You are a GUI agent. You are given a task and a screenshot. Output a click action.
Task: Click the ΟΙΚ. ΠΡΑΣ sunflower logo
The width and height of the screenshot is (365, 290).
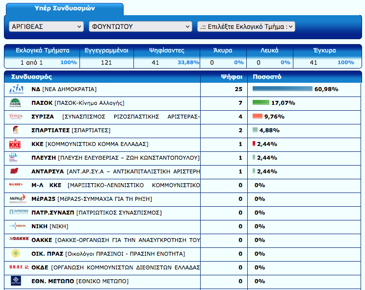16,254
